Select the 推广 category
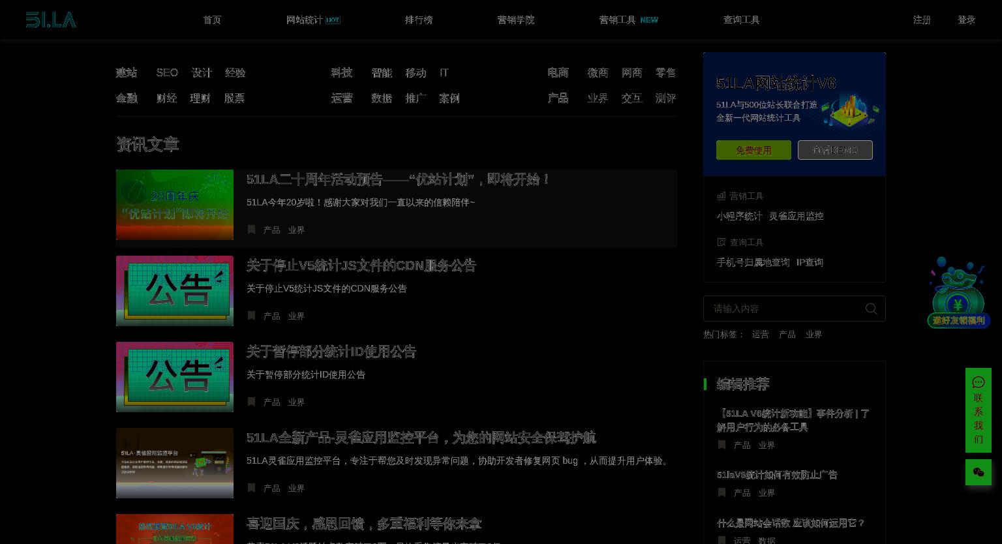Viewport: 1002px width, 544px height. [416, 98]
